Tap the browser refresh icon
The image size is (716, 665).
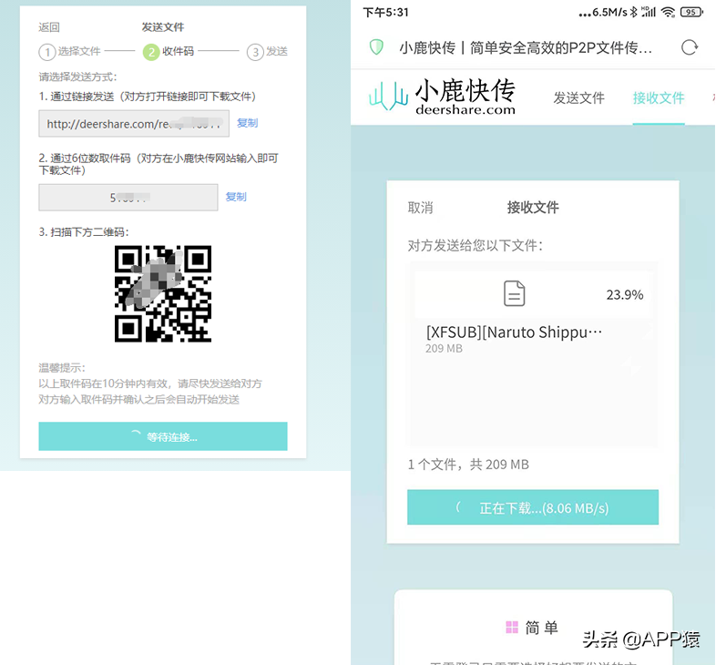(x=690, y=47)
